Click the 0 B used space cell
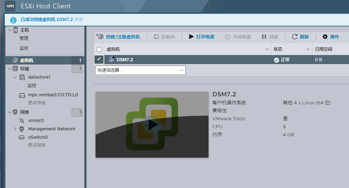The height and width of the screenshot is (188, 349). 319,59
